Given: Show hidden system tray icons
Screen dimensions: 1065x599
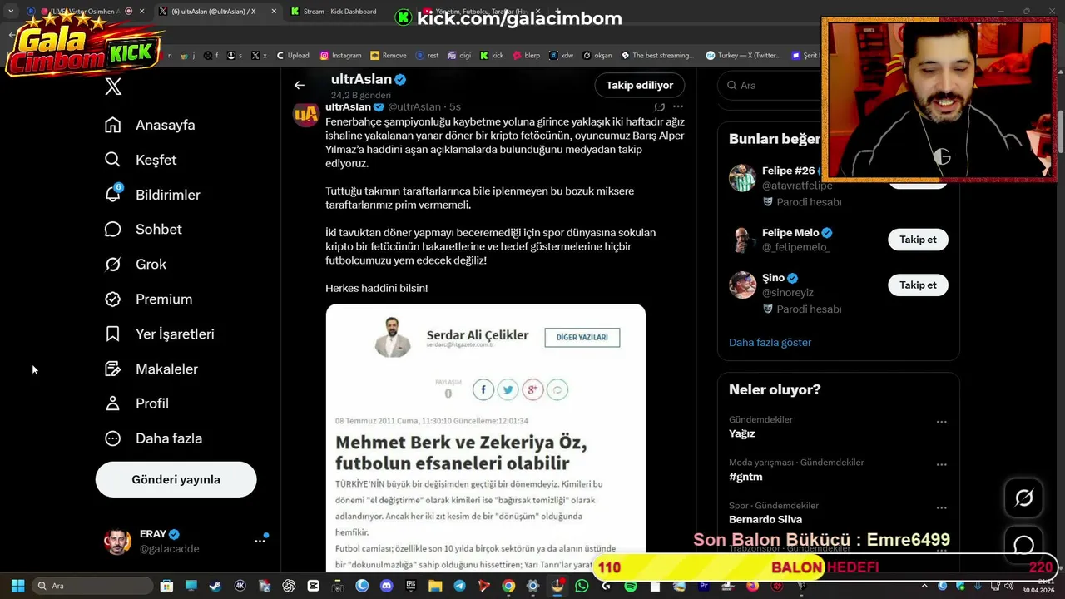Looking at the screenshot, I should click(924, 586).
